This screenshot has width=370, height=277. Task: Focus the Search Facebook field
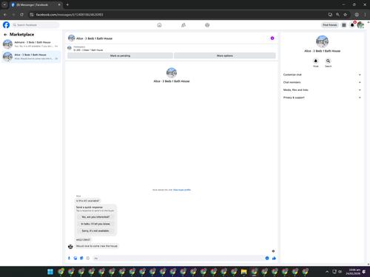tap(36, 25)
